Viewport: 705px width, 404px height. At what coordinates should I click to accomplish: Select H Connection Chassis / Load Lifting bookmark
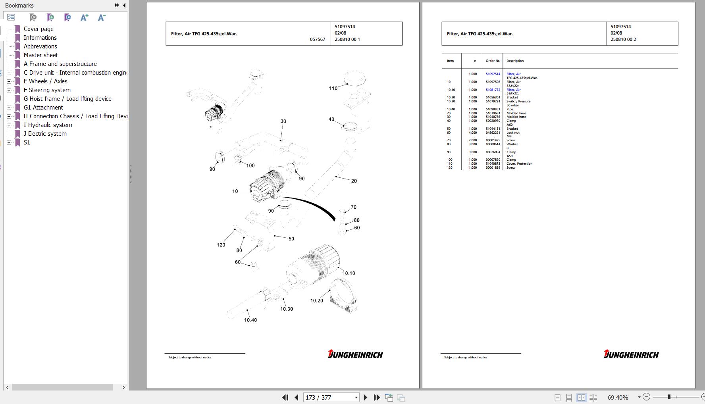75,116
